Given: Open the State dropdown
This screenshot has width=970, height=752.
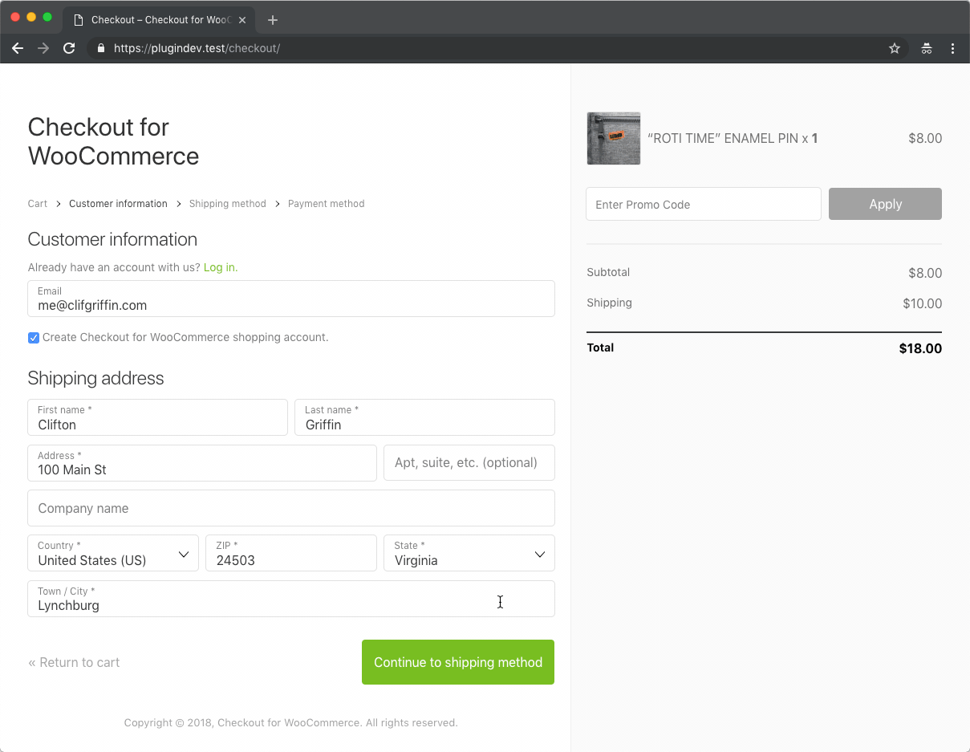Looking at the screenshot, I should coord(469,553).
